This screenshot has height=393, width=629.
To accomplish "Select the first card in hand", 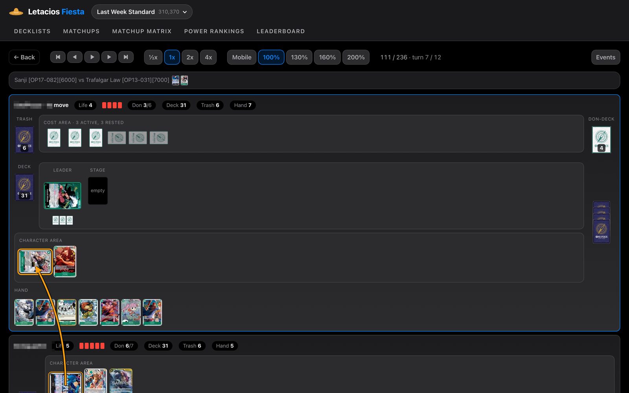I will tap(24, 312).
